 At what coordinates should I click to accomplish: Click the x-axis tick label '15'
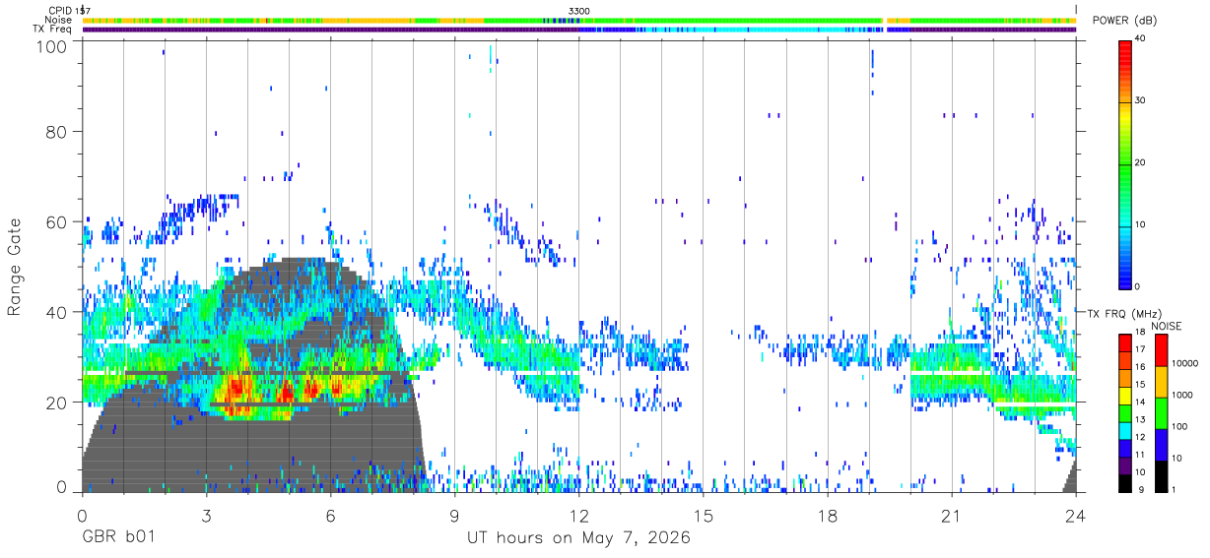pyautogui.click(x=704, y=515)
